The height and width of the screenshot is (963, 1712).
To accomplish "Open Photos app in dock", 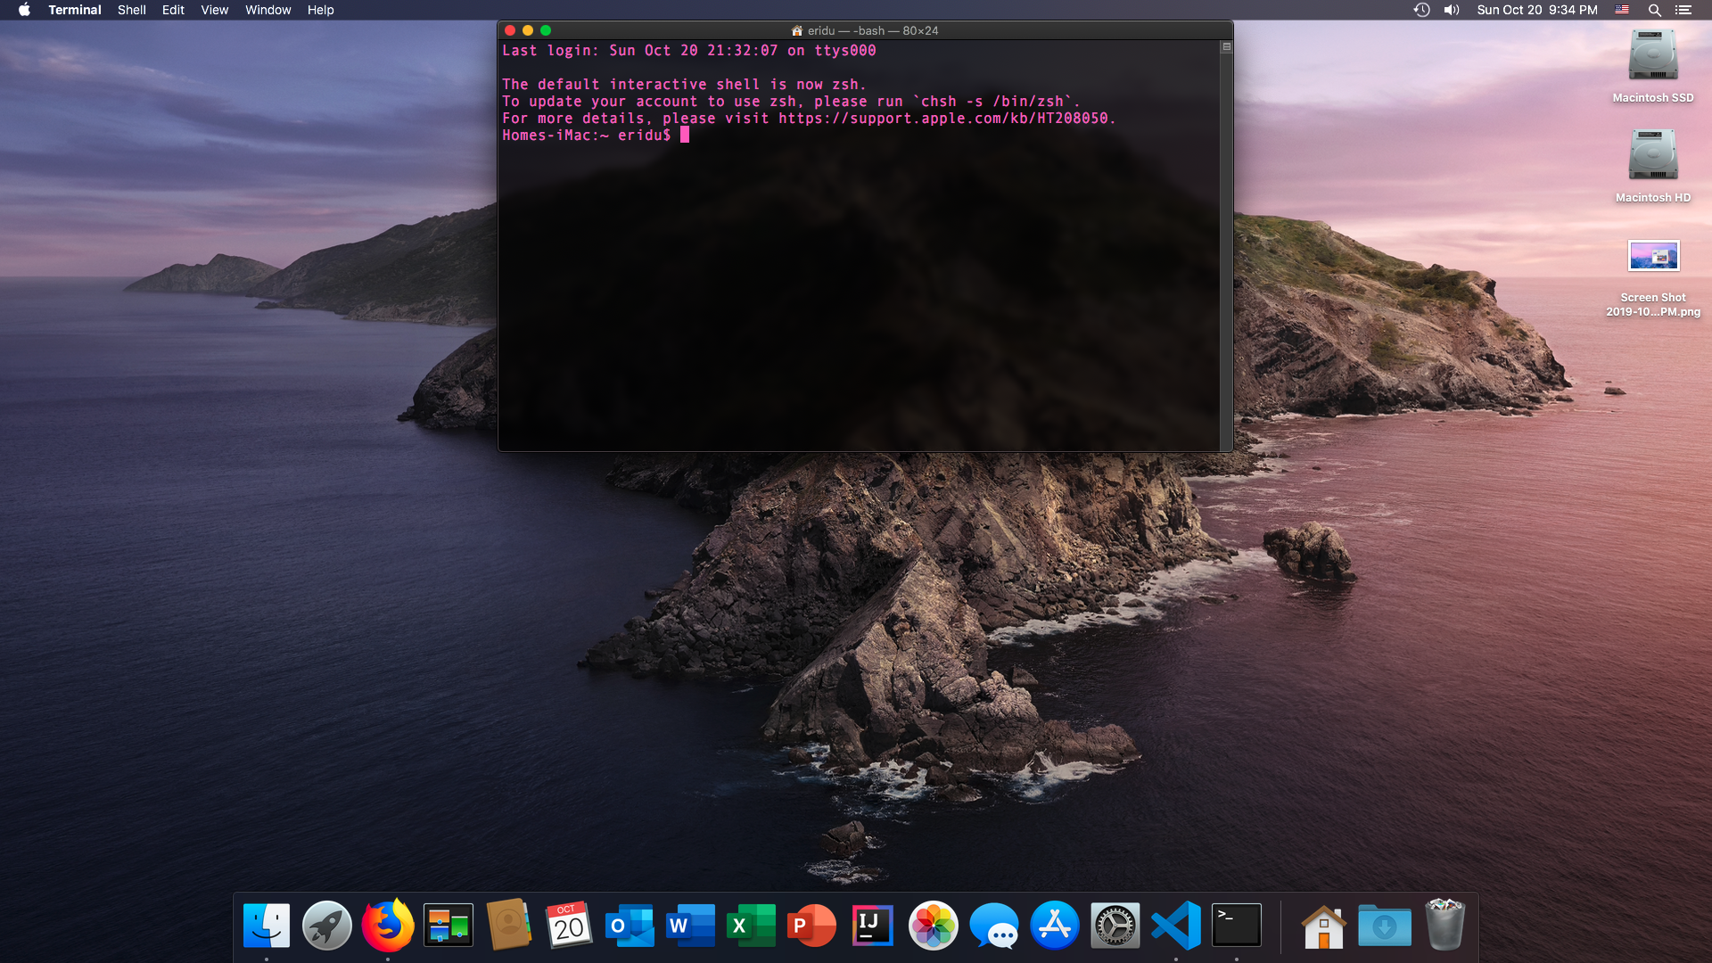I will (x=933, y=926).
